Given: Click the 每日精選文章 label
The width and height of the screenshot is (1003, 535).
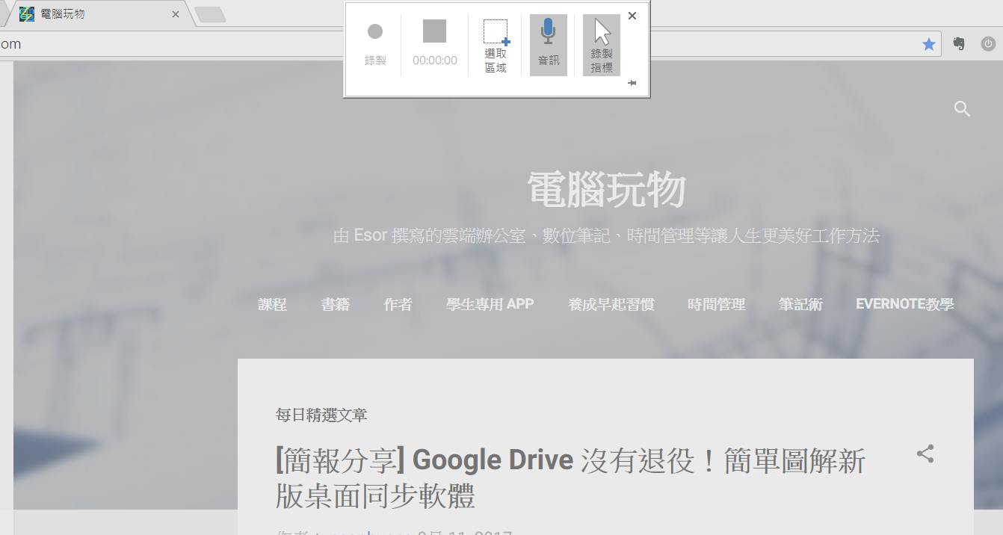Looking at the screenshot, I should click(321, 415).
